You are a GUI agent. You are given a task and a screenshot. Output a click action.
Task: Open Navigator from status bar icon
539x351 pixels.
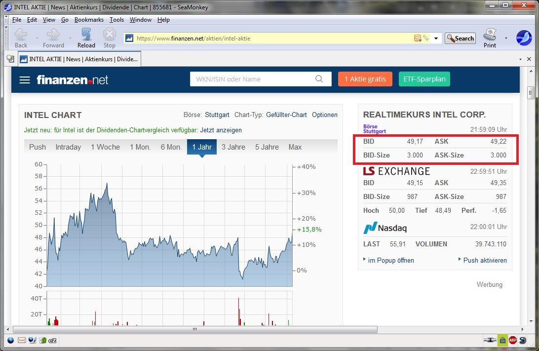point(11,340)
